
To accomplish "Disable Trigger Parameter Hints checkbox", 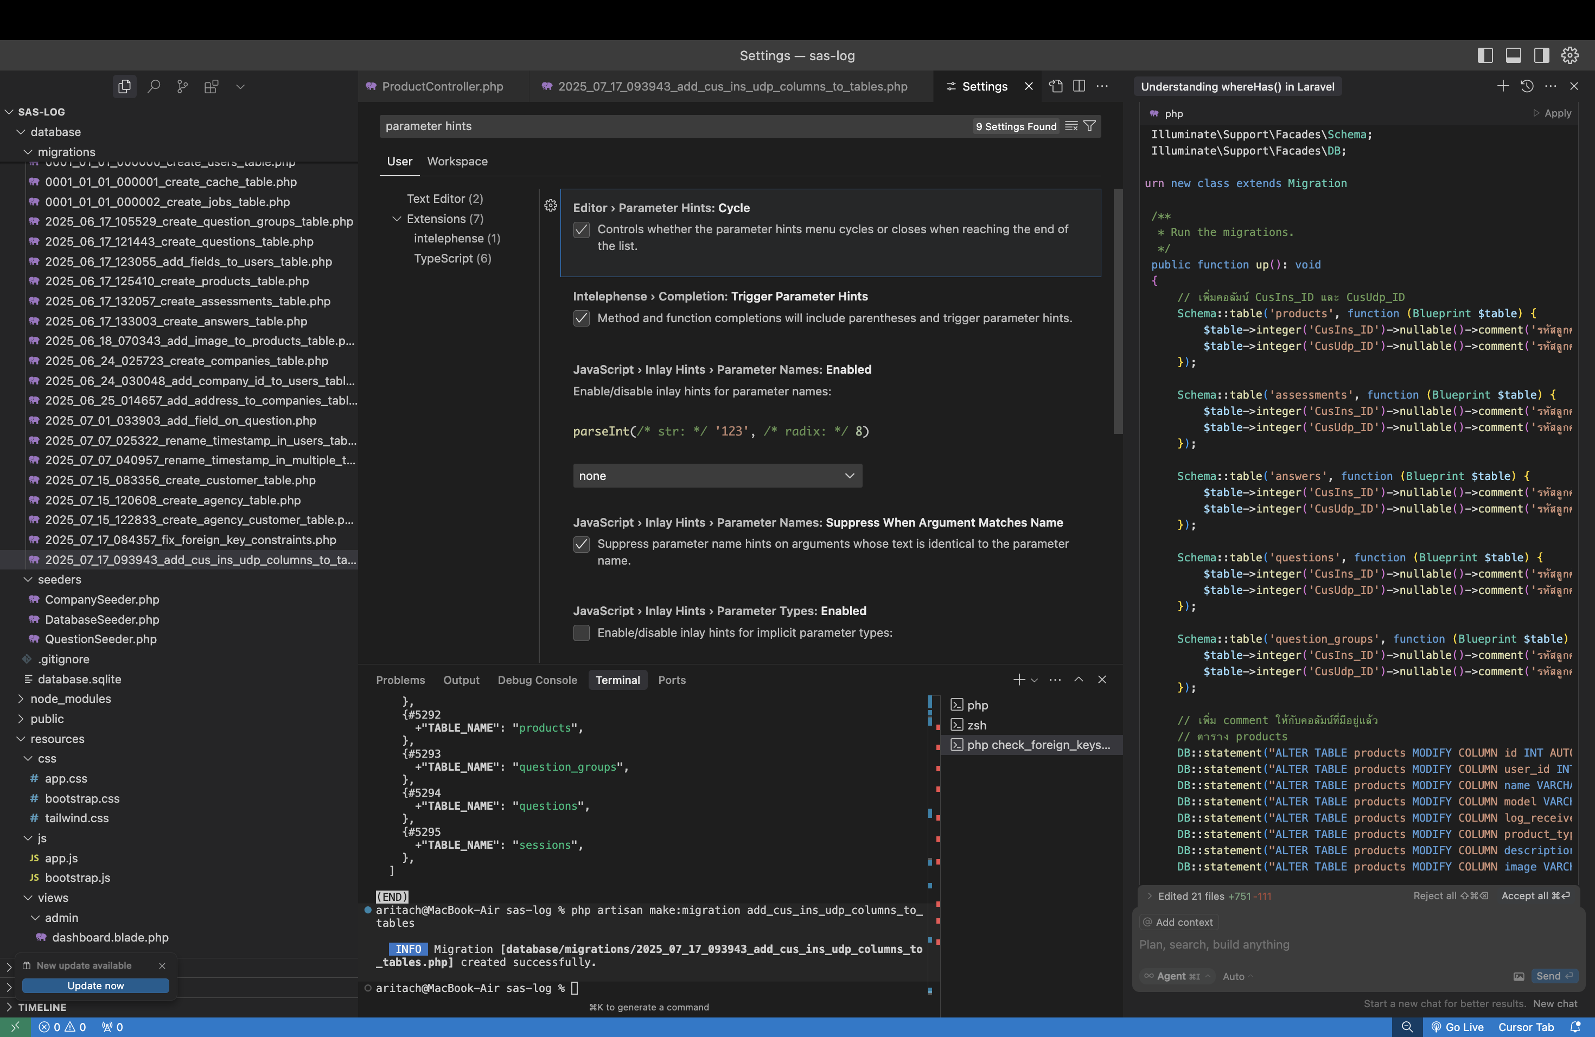I will (x=581, y=318).
